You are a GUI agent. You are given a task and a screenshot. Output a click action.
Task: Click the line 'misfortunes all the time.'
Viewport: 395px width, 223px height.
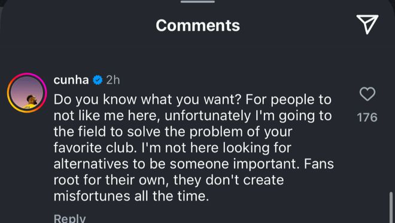coord(131,196)
